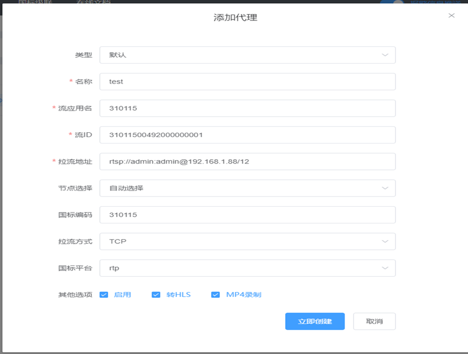Expand the 国标平台 dropdown showing rtp
This screenshot has width=468, height=354.
coord(247,268)
